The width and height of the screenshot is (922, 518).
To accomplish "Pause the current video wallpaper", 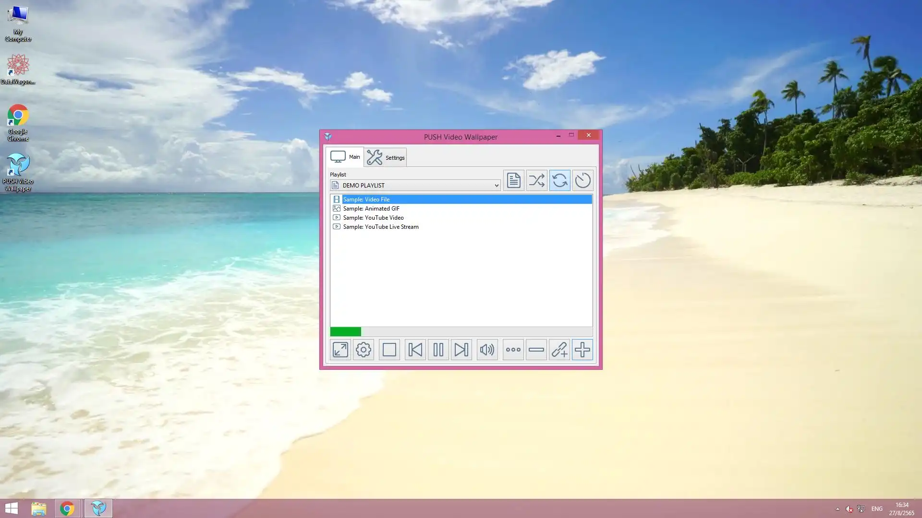I will click(438, 350).
